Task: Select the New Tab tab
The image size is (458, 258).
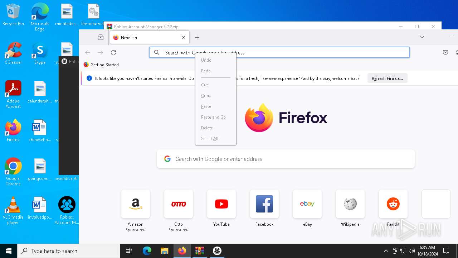Action: (150, 37)
